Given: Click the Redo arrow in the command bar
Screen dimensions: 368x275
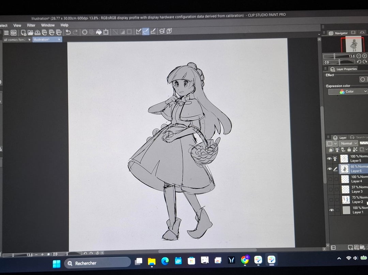Looking at the screenshot, I should pos(75,32).
